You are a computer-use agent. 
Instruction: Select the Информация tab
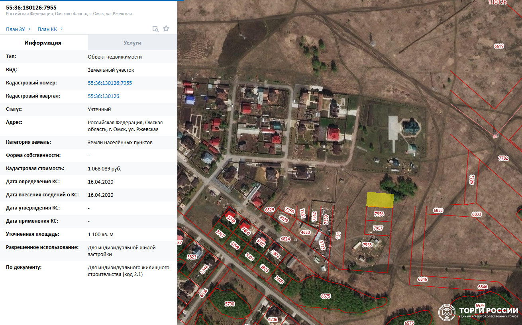click(x=43, y=43)
